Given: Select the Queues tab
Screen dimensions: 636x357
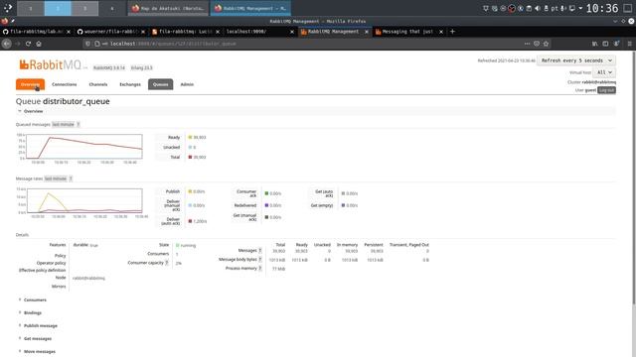Looking at the screenshot, I should point(161,84).
